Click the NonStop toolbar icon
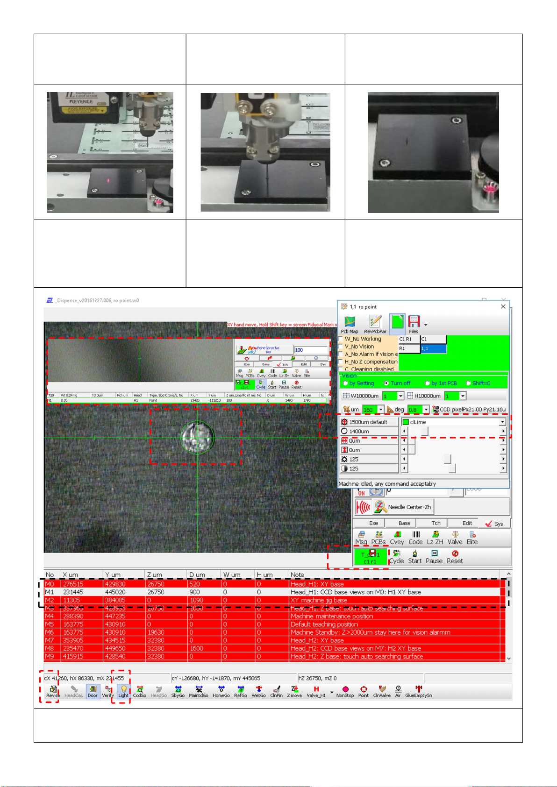 pyautogui.click(x=345, y=691)
